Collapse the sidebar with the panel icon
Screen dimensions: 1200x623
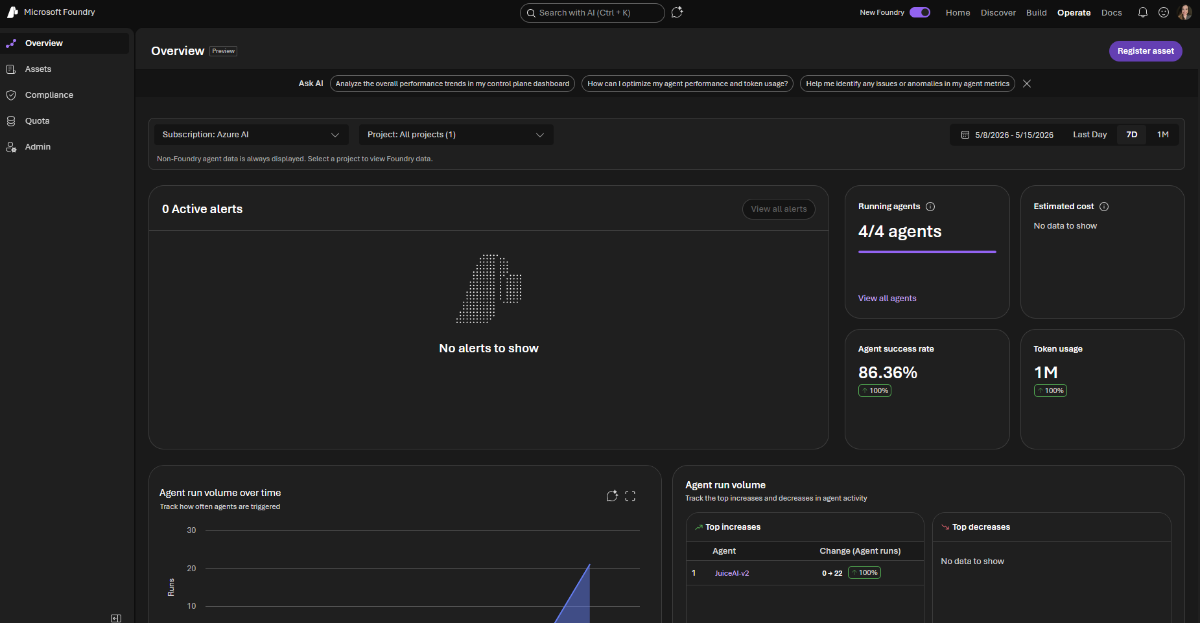tap(116, 618)
